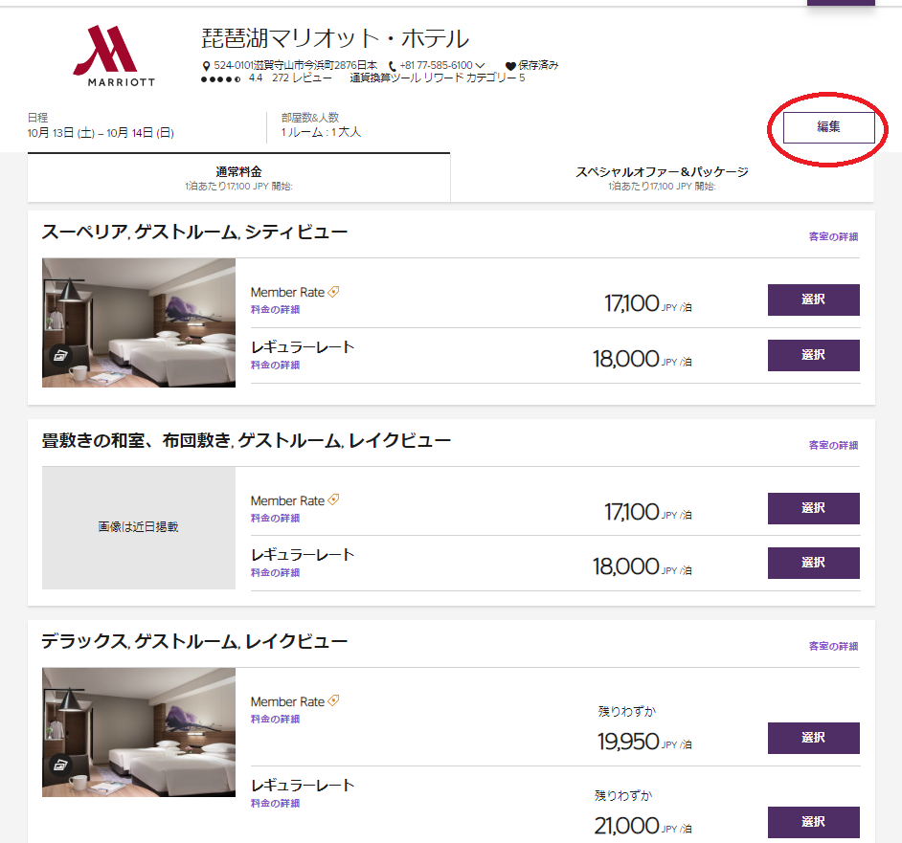
Task: Open gallery icon on Superior room photo
Action: [x=60, y=356]
